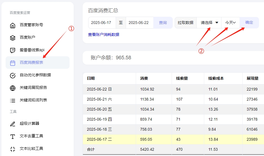Click the start date field 2025-06-17
264x156 pixels.
coord(102,23)
